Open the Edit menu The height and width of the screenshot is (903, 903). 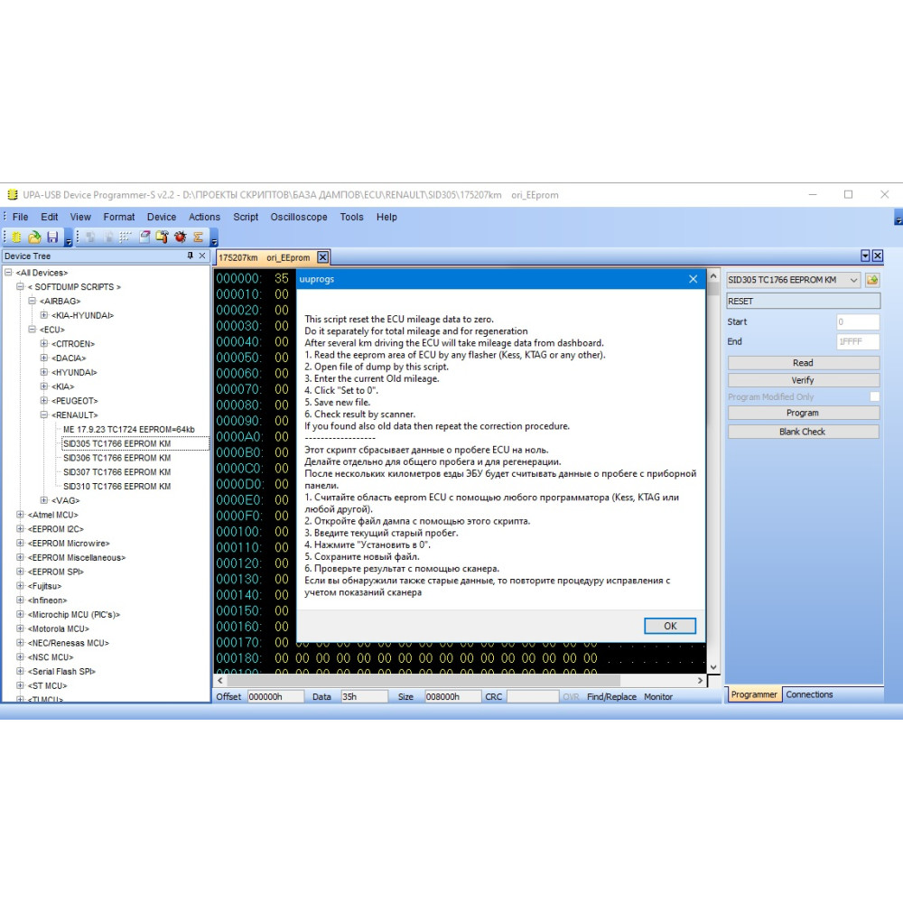coord(49,217)
